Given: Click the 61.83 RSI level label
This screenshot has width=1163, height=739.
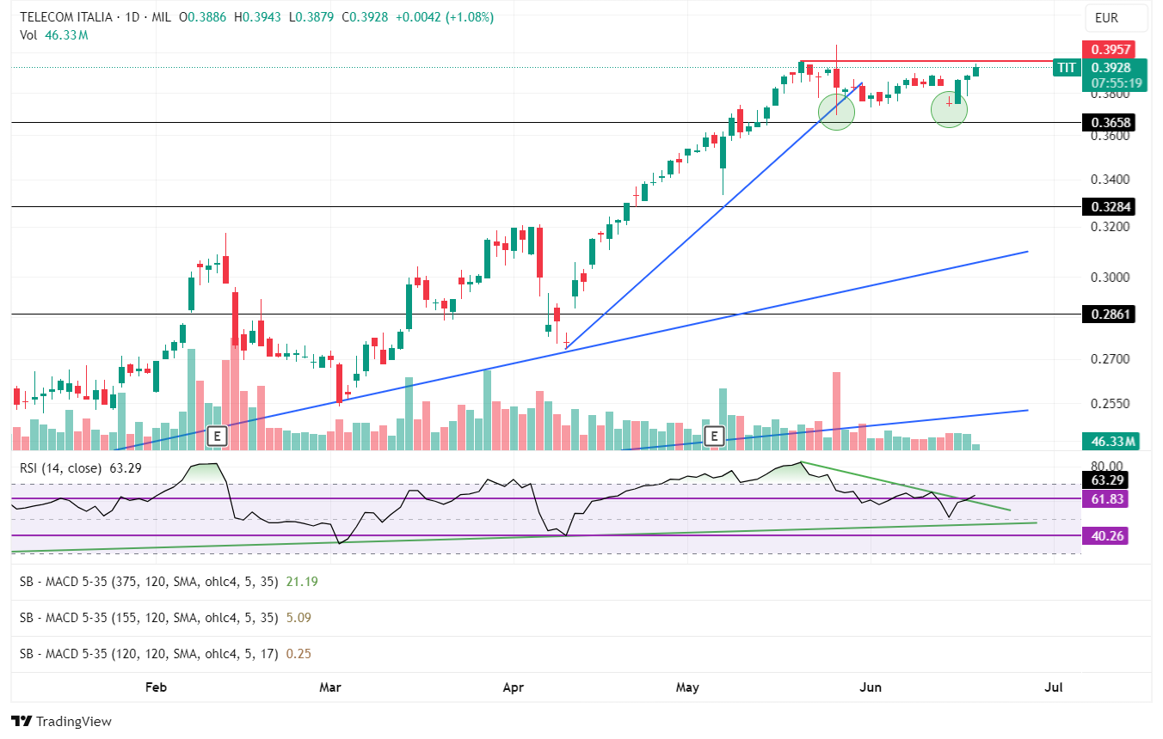Looking at the screenshot, I should [1105, 498].
